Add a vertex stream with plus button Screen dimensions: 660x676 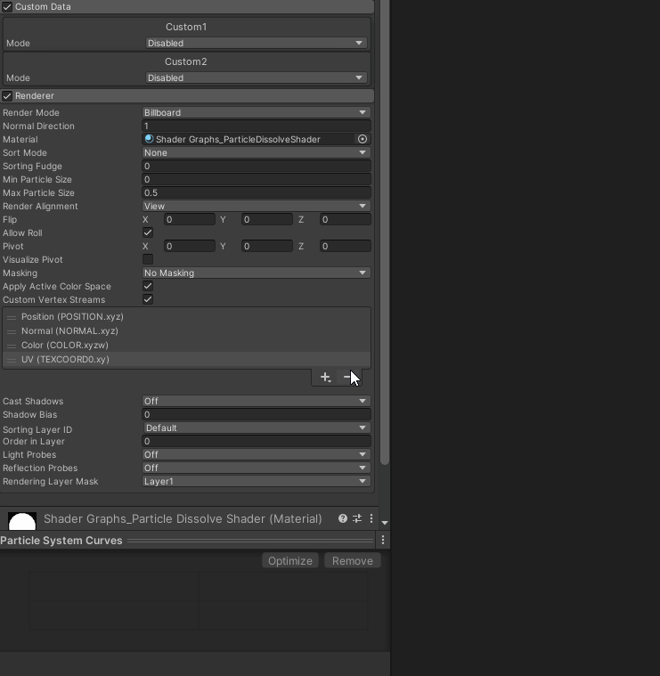(x=325, y=378)
